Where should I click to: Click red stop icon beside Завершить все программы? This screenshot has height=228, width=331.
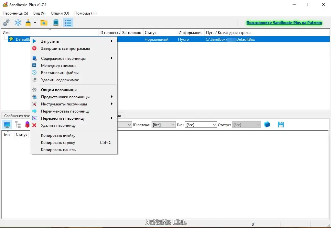[x=34, y=48]
